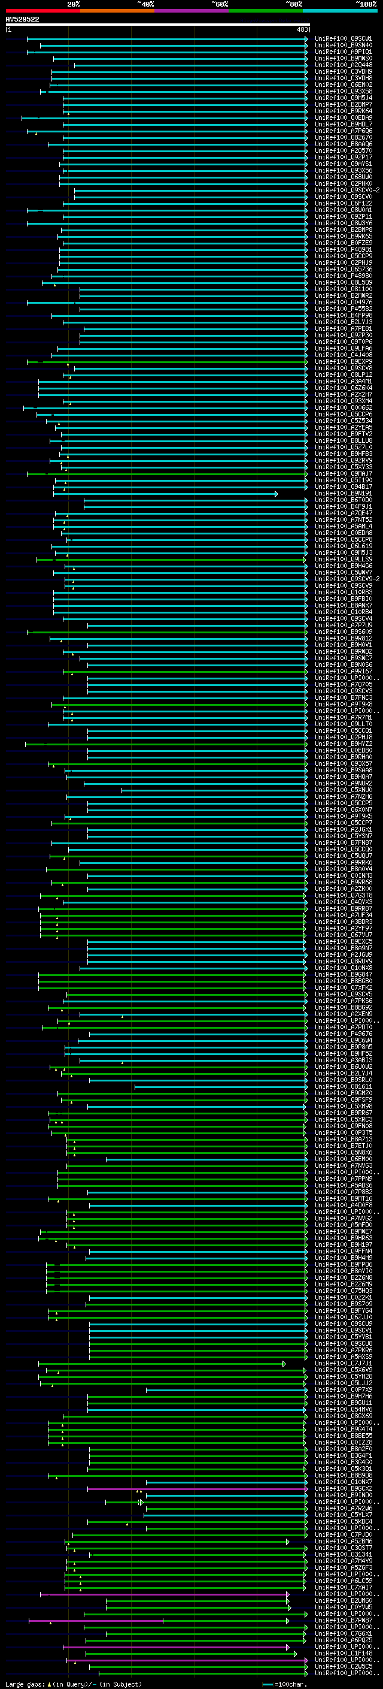Open the UniRef100_A9PIQ1 hit

tap(343, 52)
